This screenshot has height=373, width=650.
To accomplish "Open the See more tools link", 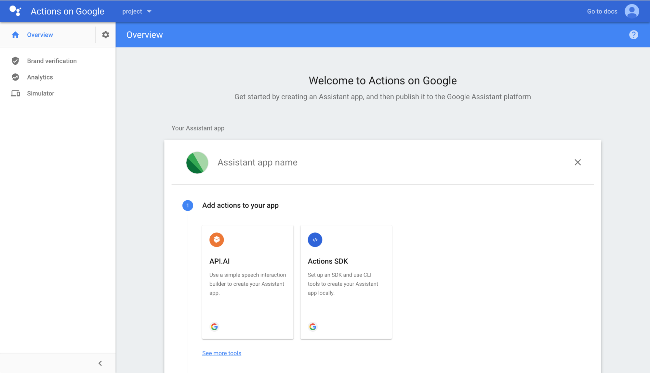I will point(221,353).
